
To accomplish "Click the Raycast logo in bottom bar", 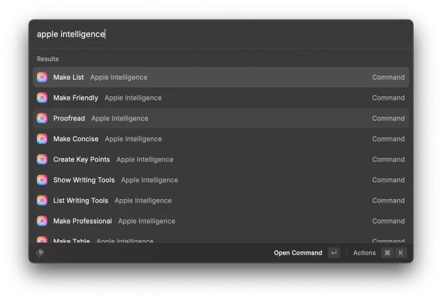I will pyautogui.click(x=40, y=252).
